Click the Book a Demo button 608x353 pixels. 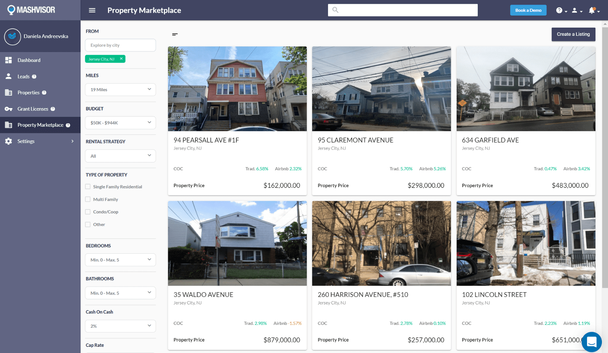[x=528, y=10]
